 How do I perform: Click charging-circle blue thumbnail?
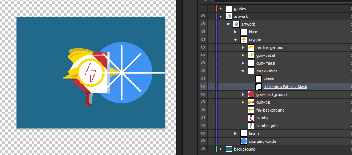point(244,141)
